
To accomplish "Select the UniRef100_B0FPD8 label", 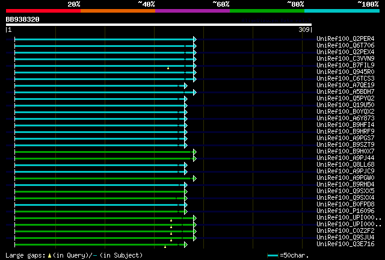I will pos(345,205).
